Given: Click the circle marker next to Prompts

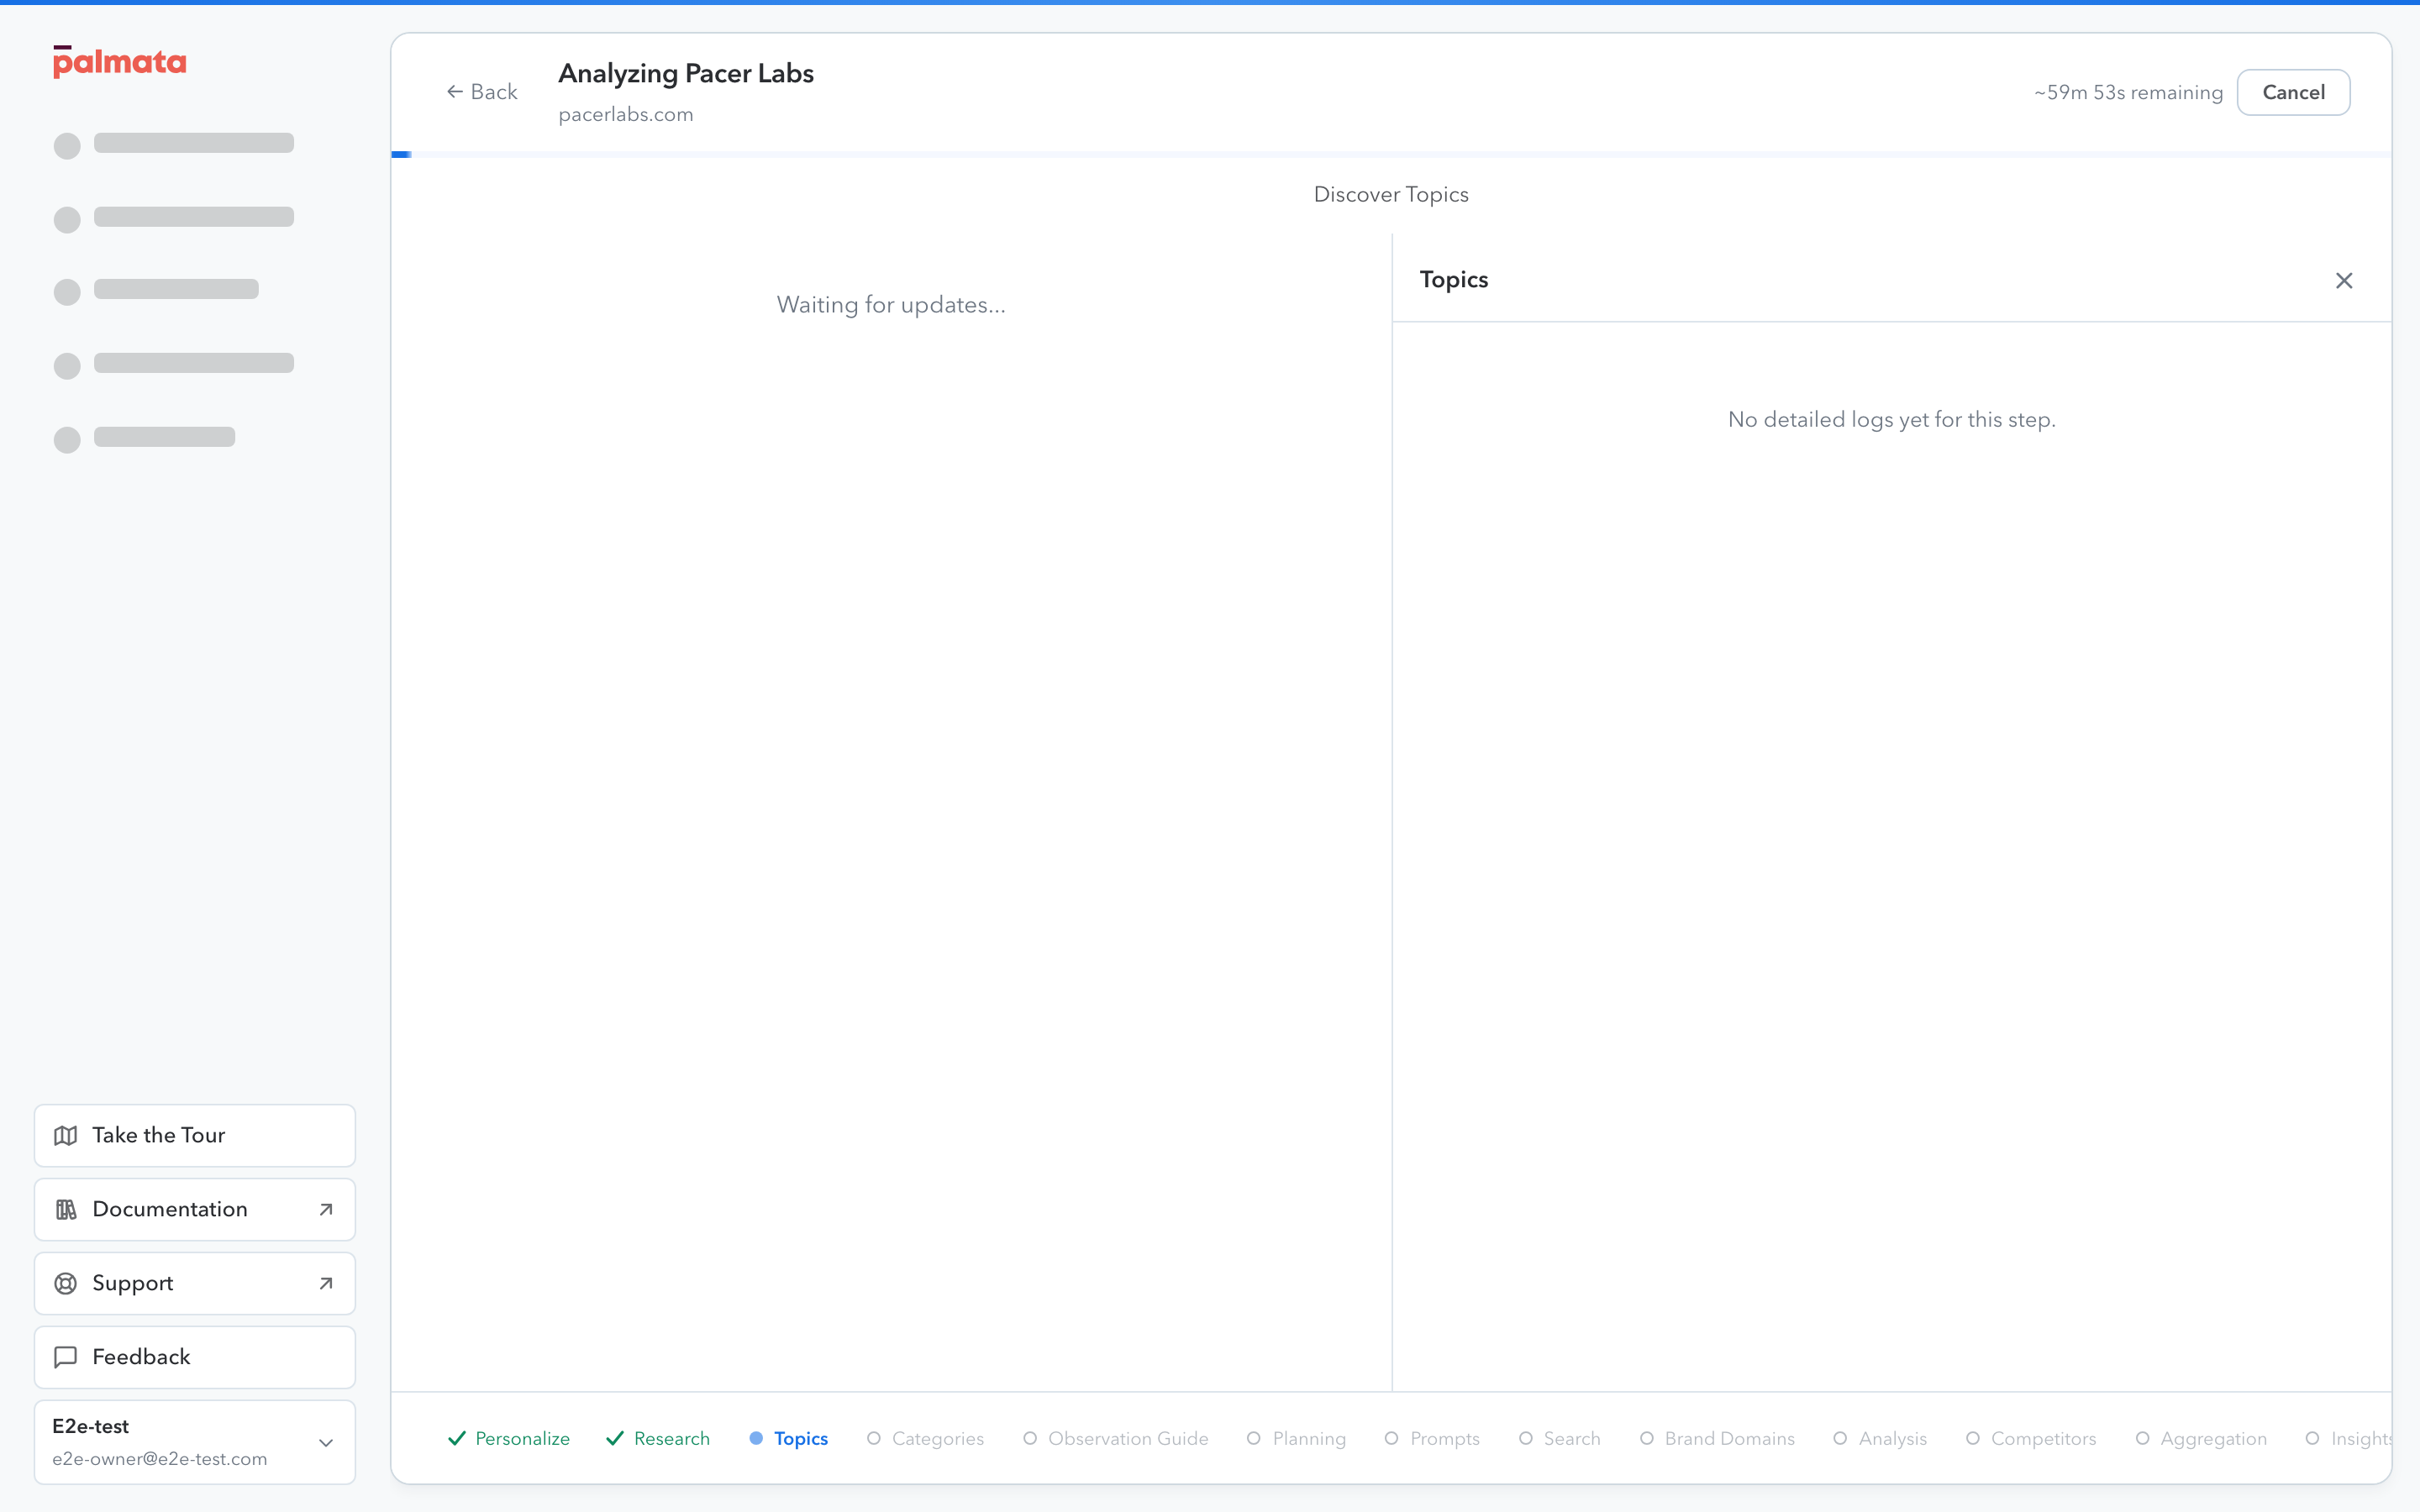Looking at the screenshot, I should click(1392, 1438).
